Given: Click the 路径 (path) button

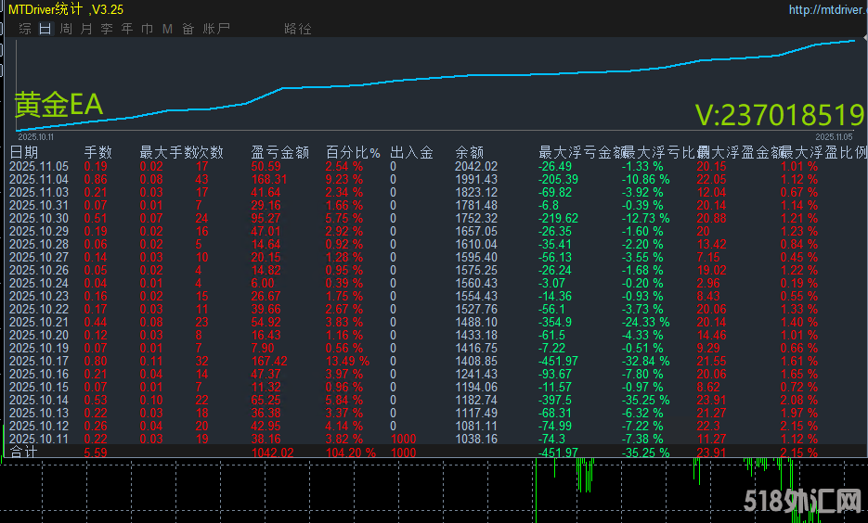Looking at the screenshot, I should (x=298, y=29).
